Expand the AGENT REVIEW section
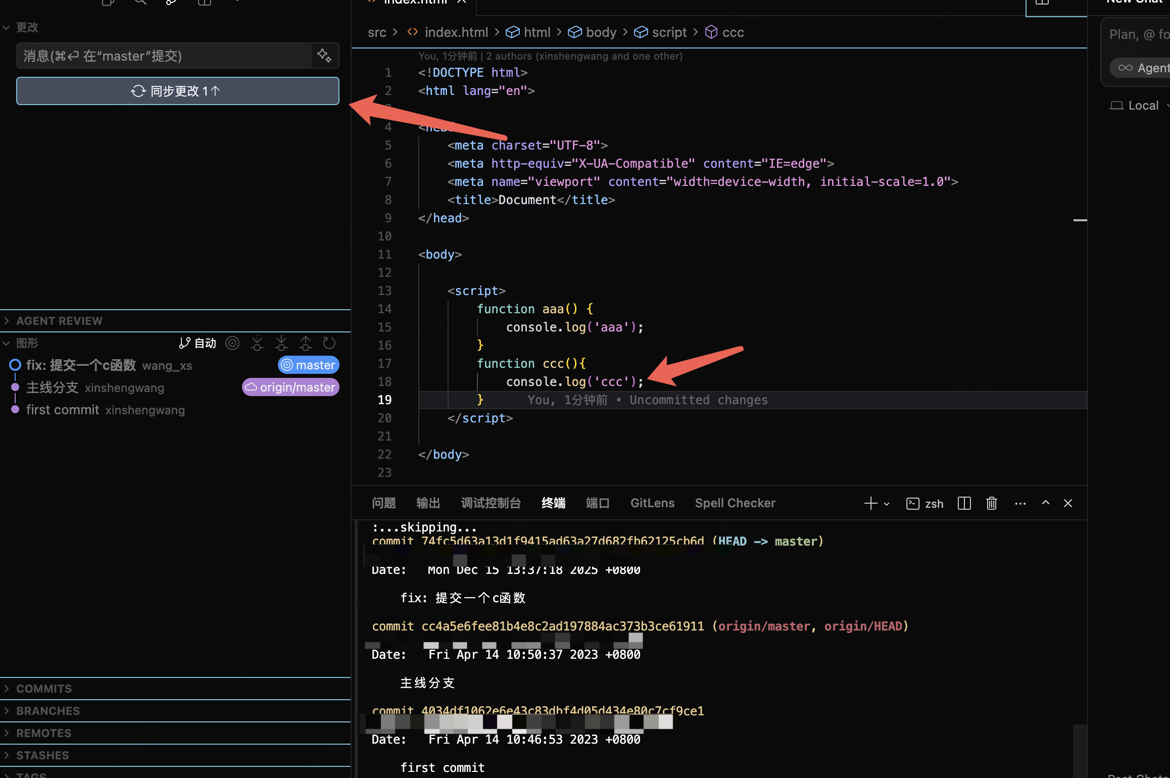1170x778 pixels. click(59, 321)
